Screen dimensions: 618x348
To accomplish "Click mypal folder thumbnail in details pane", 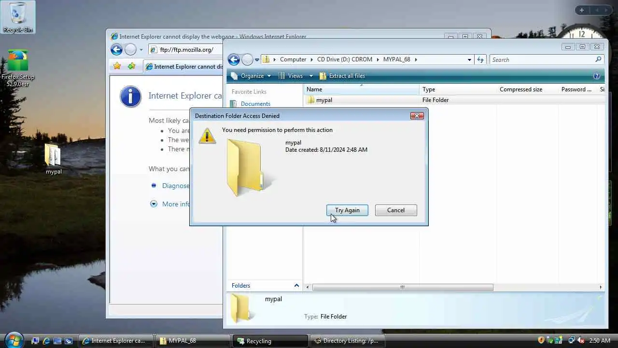I will (x=240, y=308).
